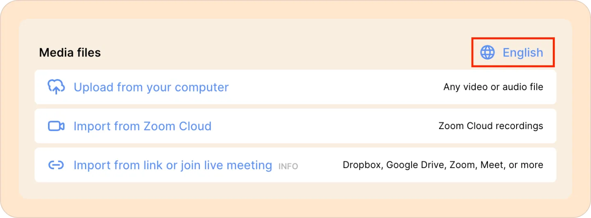The width and height of the screenshot is (591, 218).
Task: Click empty space in the Import from link row
Action: point(320,165)
